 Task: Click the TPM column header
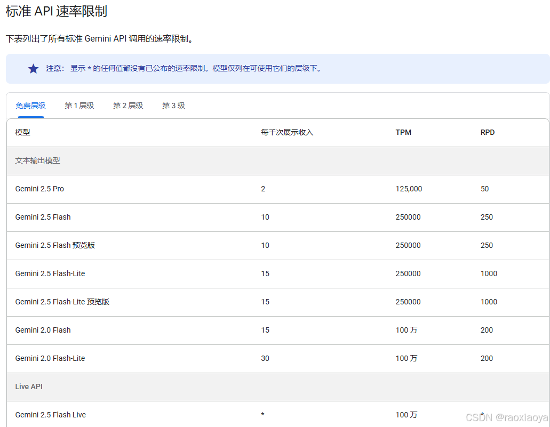point(403,133)
